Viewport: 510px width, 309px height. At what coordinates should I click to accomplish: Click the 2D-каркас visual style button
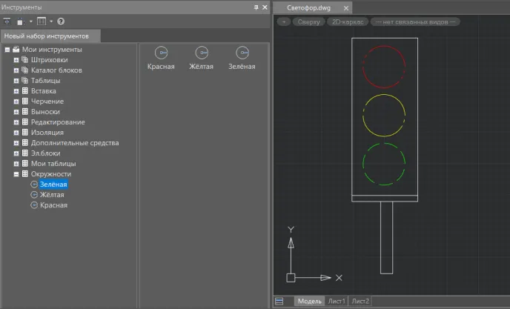347,22
